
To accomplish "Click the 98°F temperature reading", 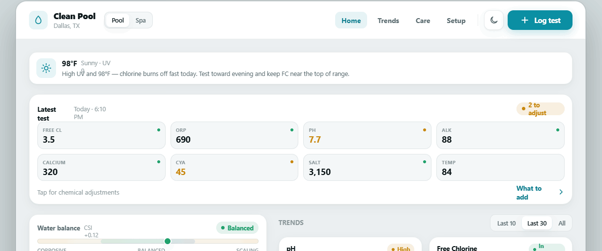I will (x=69, y=64).
